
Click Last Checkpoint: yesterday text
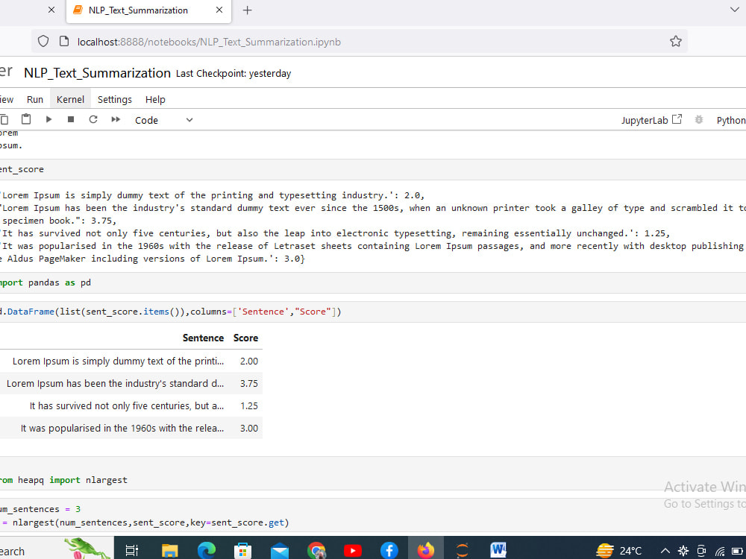[x=233, y=74]
